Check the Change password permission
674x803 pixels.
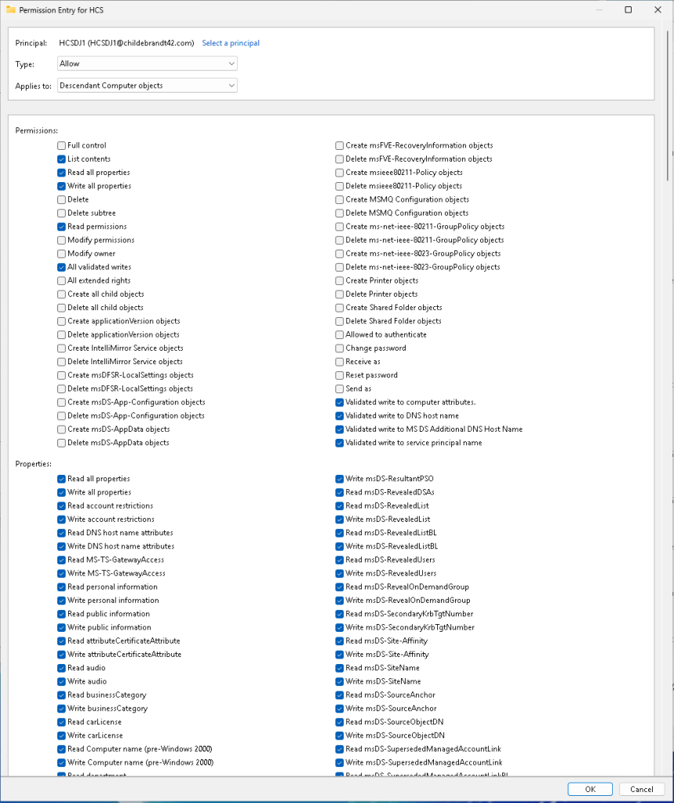[x=340, y=349]
